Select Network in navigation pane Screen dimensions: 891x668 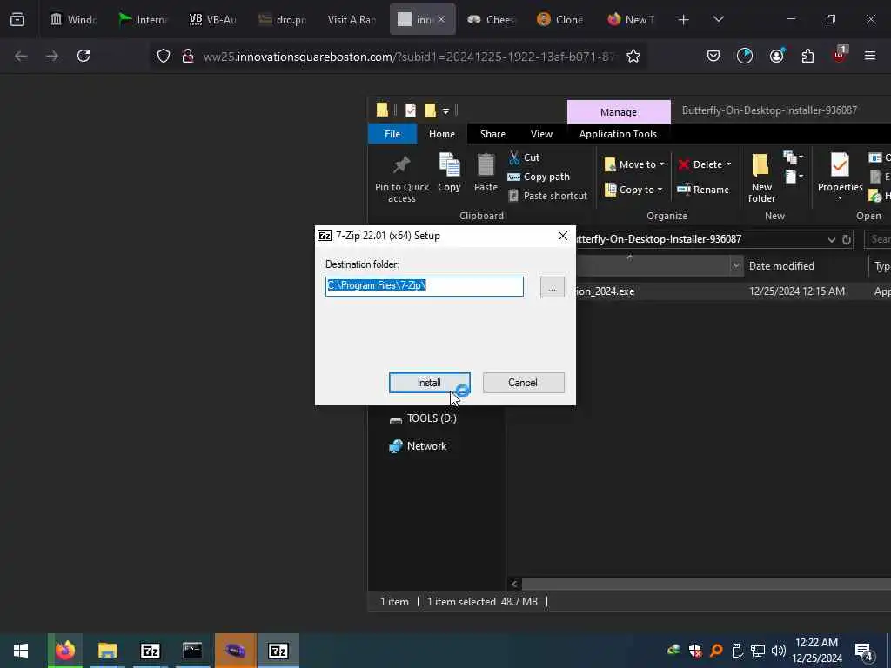click(x=418, y=446)
